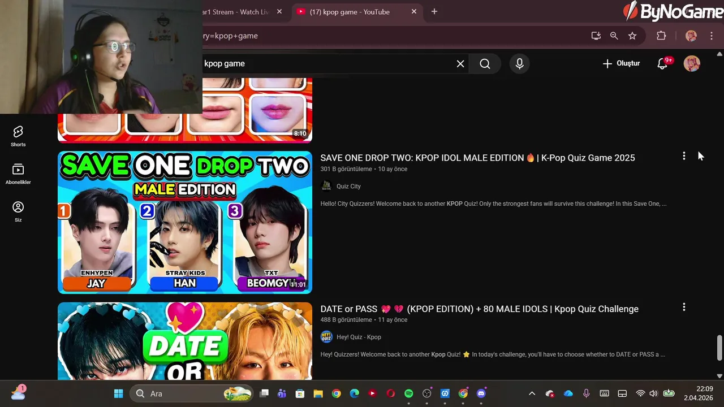Clear the kpop game search text
The image size is (724, 407).
point(460,64)
